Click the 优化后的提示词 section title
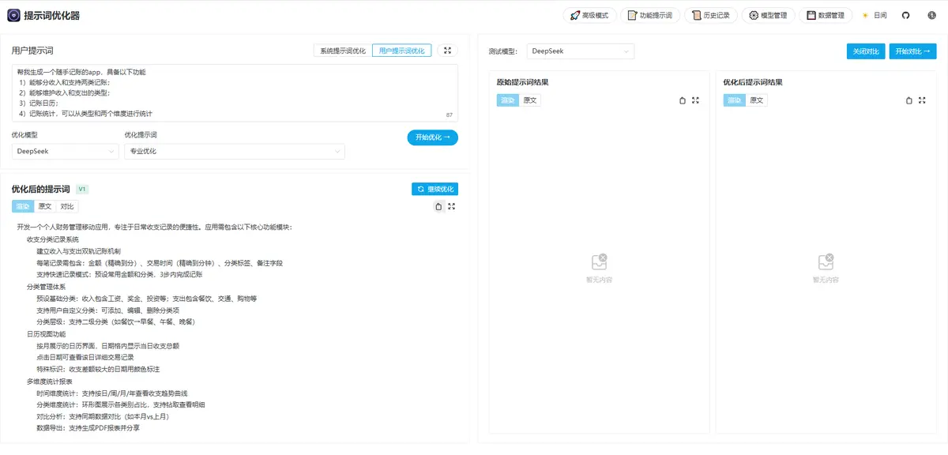Viewport: 948px width, 455px height. [41, 190]
